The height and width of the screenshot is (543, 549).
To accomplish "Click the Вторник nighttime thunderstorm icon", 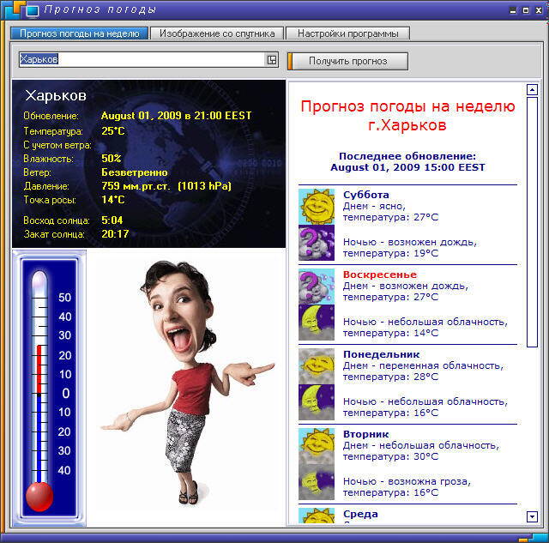I will click(316, 482).
